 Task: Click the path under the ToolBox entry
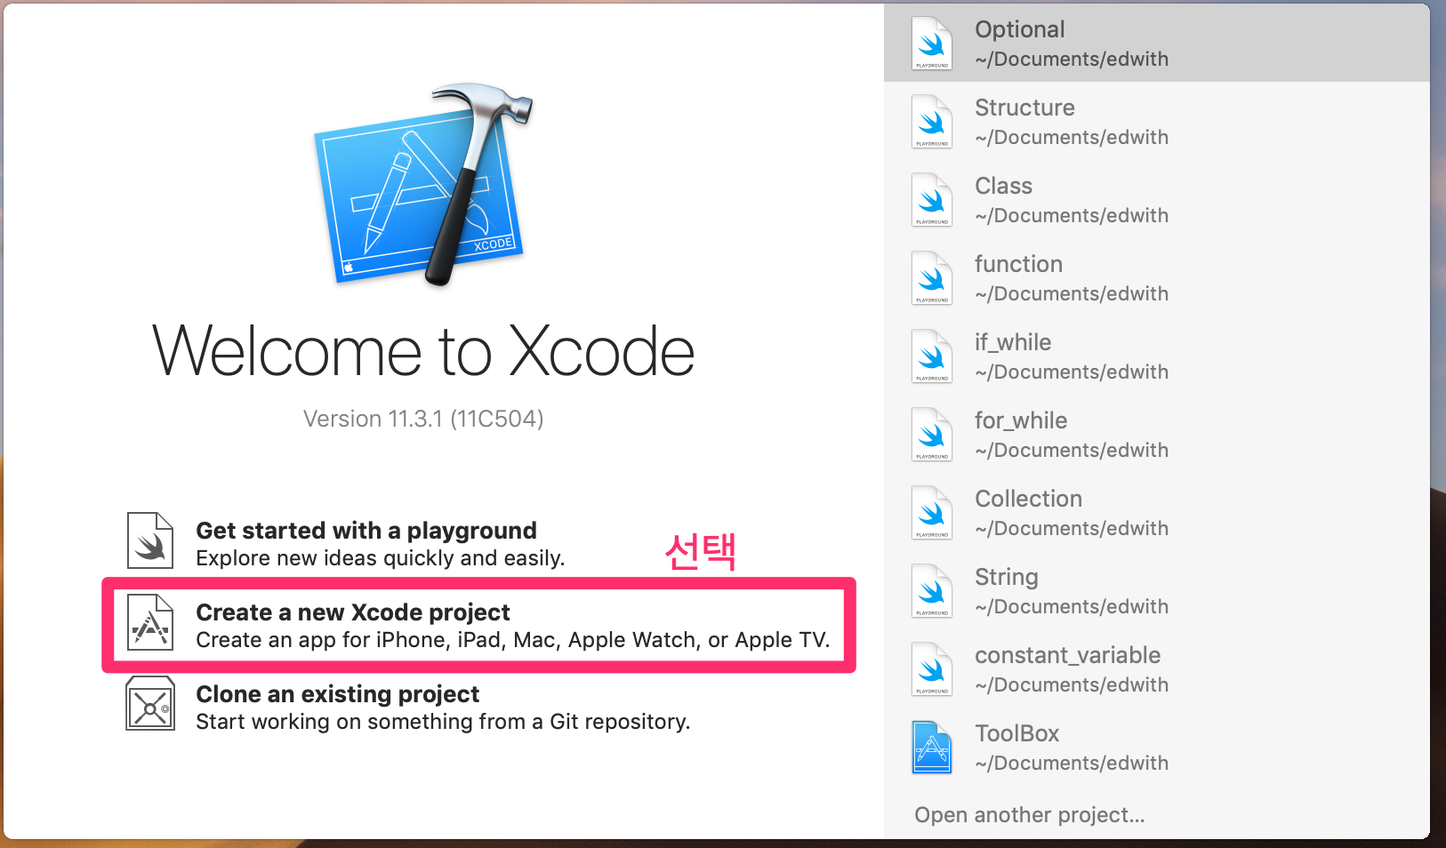[1072, 763]
